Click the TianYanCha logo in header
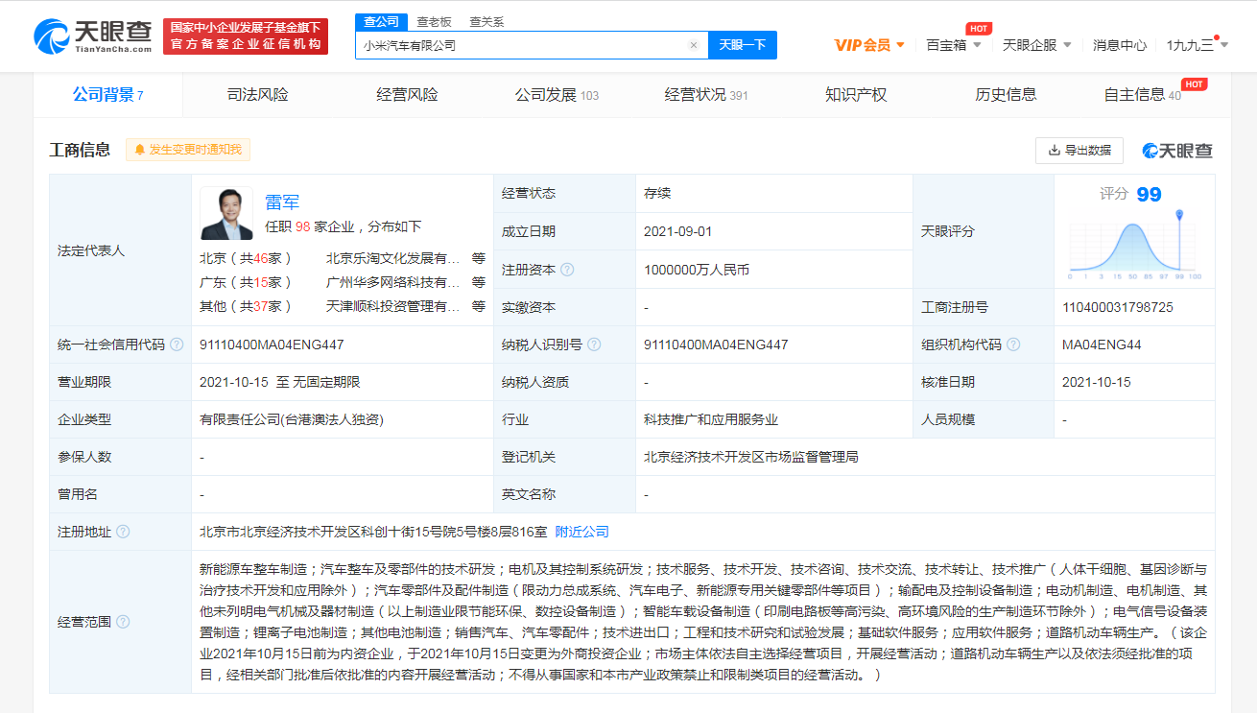Viewport: 1257px width, 713px height. click(93, 36)
